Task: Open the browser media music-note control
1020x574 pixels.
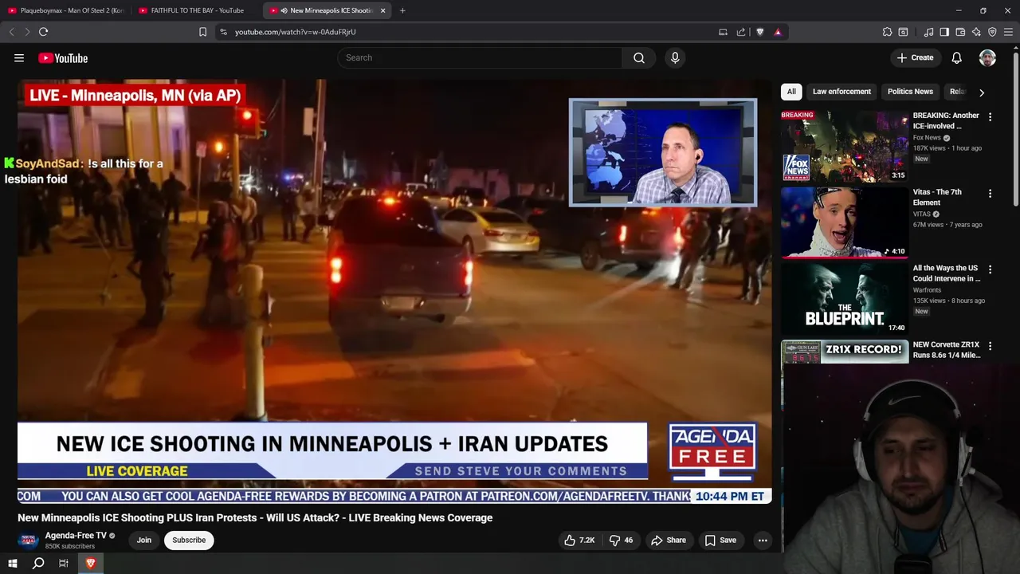Action: click(x=928, y=32)
